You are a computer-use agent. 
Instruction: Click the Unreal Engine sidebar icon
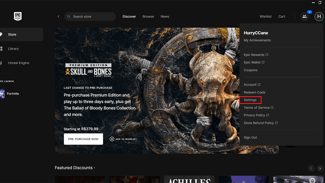[1, 63]
